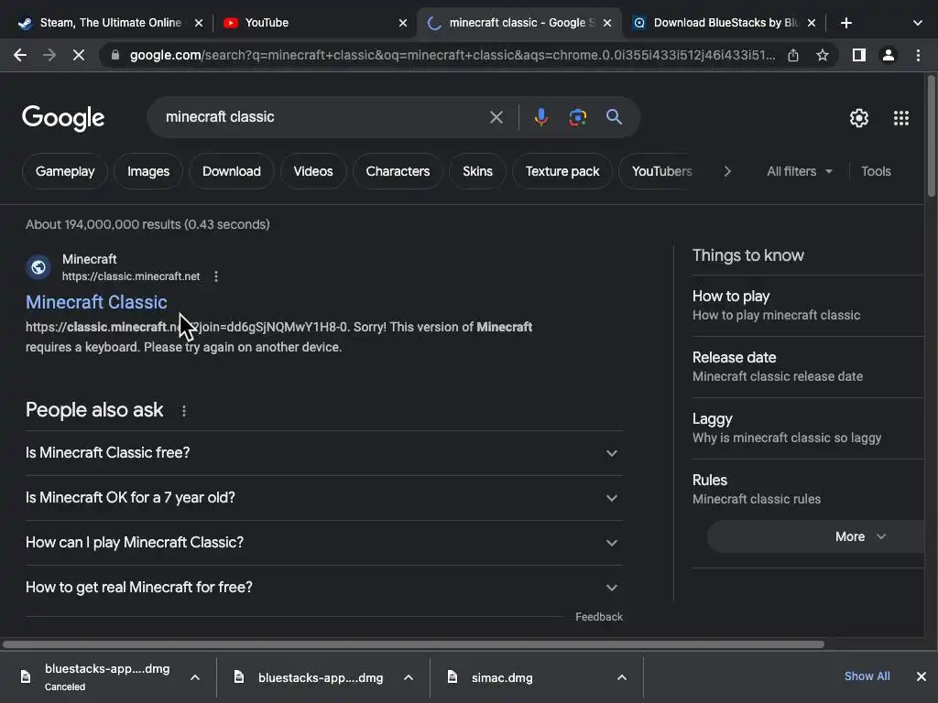The height and width of the screenshot is (703, 938).
Task: Search by image using Google Lens icon
Action: pos(577,117)
